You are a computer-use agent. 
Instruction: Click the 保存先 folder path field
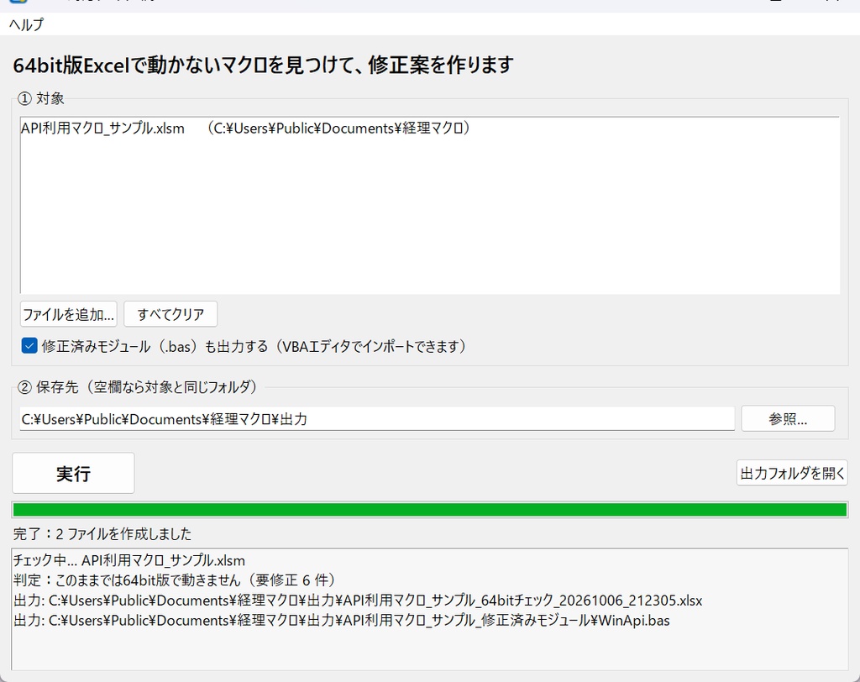tap(377, 419)
